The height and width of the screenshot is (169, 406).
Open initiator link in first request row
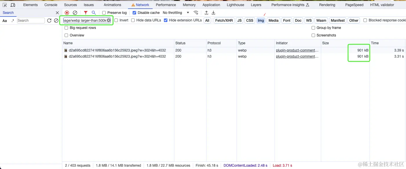(297, 50)
